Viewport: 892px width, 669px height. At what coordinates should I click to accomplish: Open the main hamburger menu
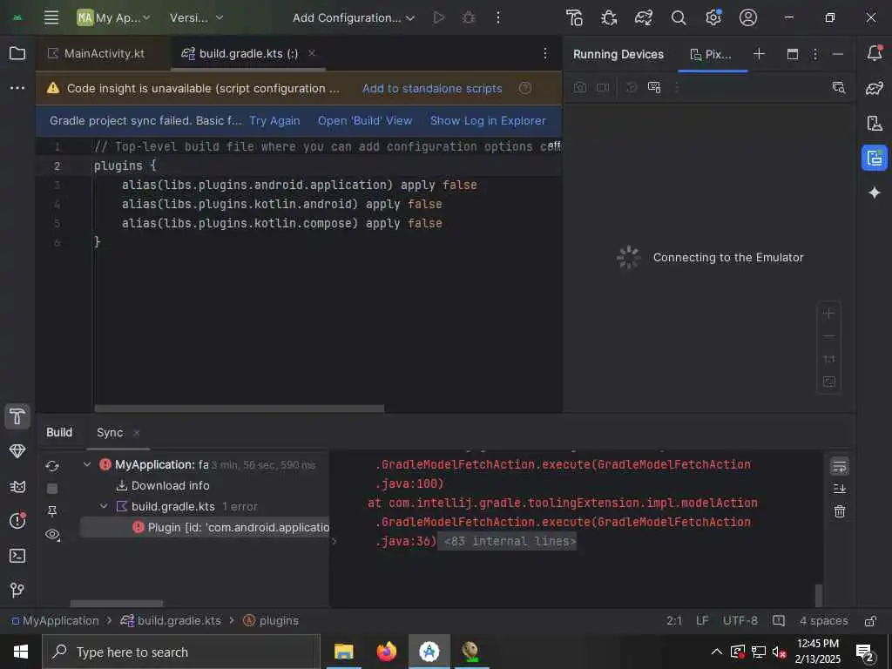point(51,17)
